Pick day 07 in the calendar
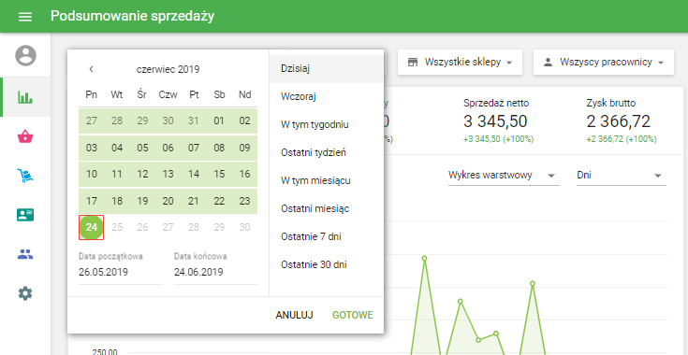 pyautogui.click(x=194, y=148)
